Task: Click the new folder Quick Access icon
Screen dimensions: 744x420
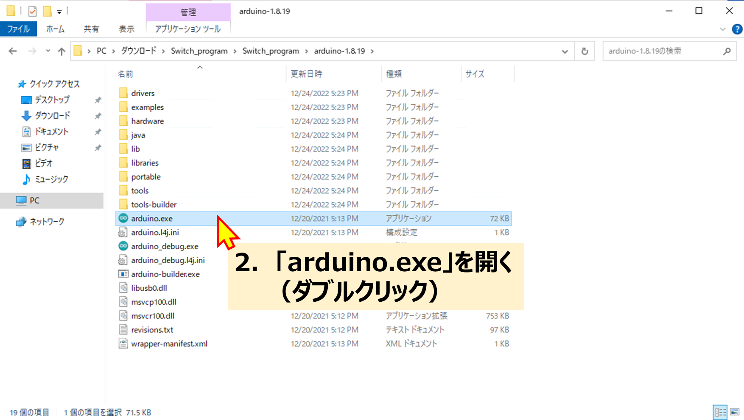Action: [x=47, y=11]
